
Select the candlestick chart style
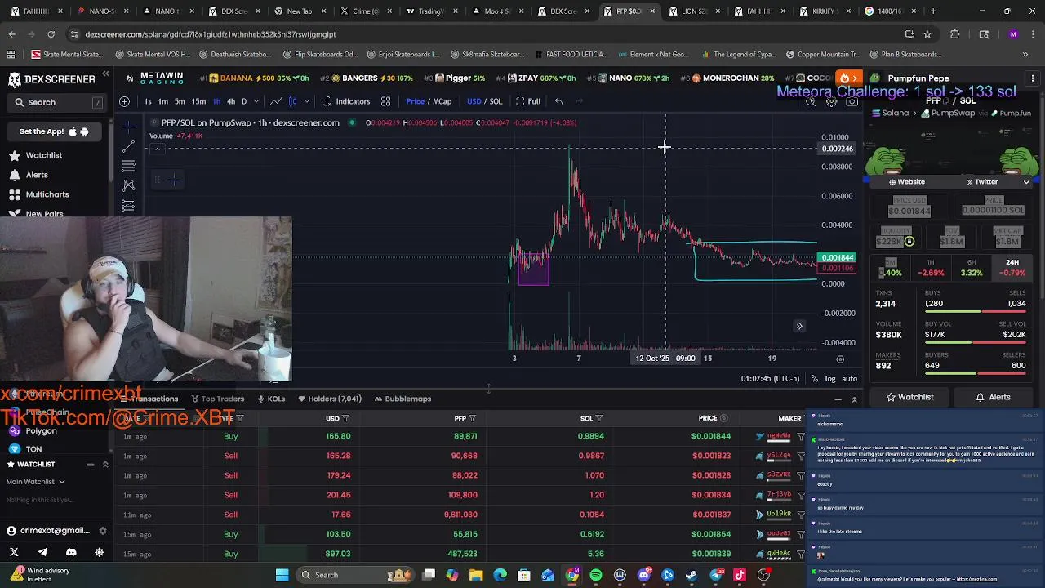pos(293,101)
